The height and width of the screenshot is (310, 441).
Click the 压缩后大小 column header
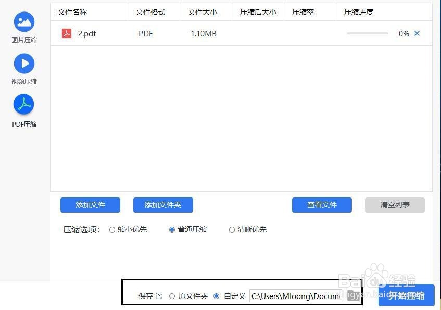258,12
